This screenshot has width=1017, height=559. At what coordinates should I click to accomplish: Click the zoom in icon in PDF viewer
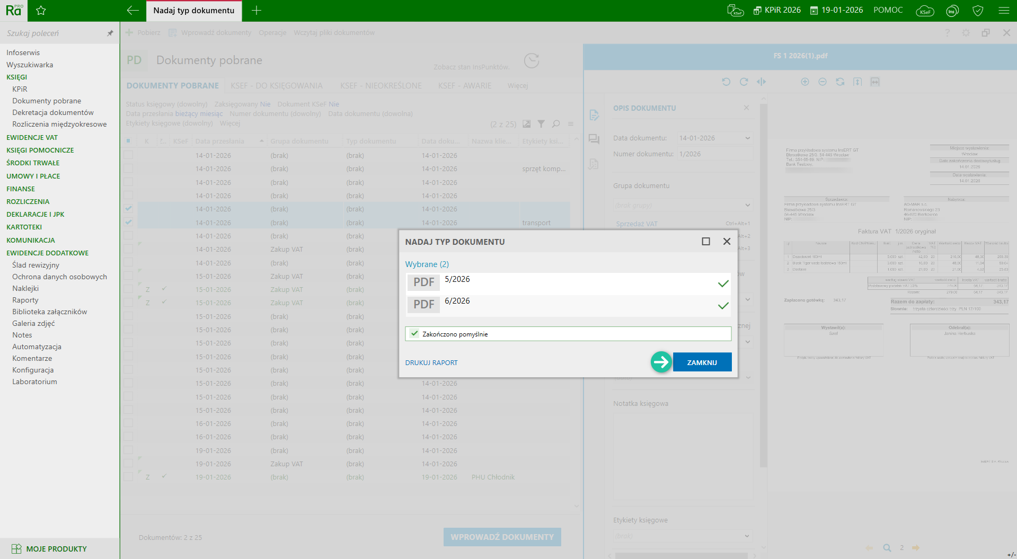click(805, 82)
